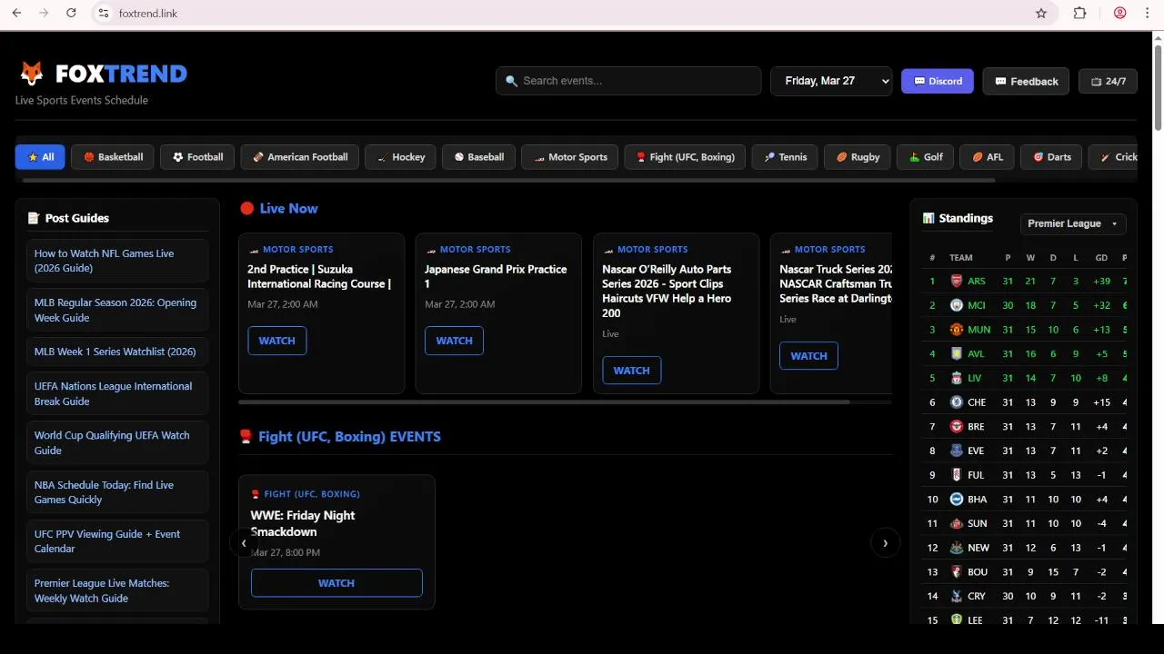Click Liverpool crest in standings
Image resolution: width=1164 pixels, height=654 pixels.
coord(957,378)
